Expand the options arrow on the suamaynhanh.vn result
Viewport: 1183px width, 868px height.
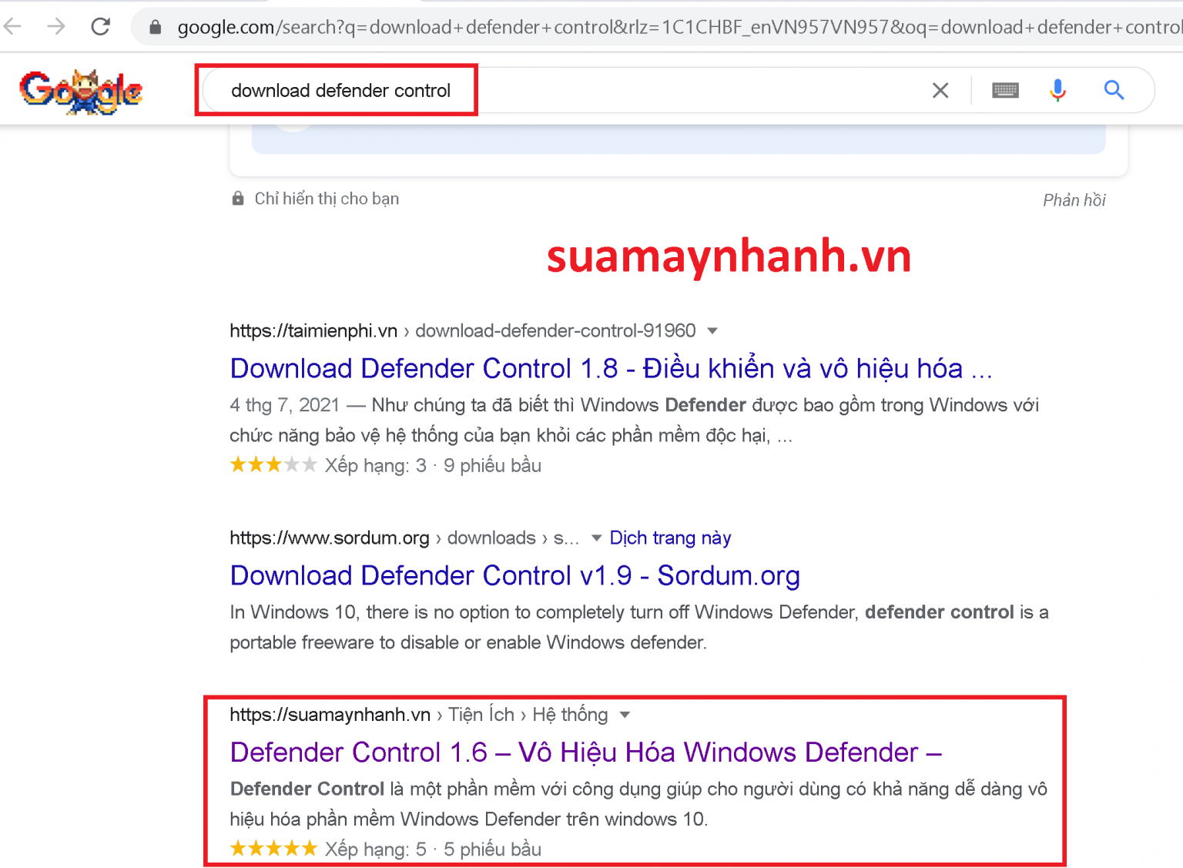[x=627, y=715]
